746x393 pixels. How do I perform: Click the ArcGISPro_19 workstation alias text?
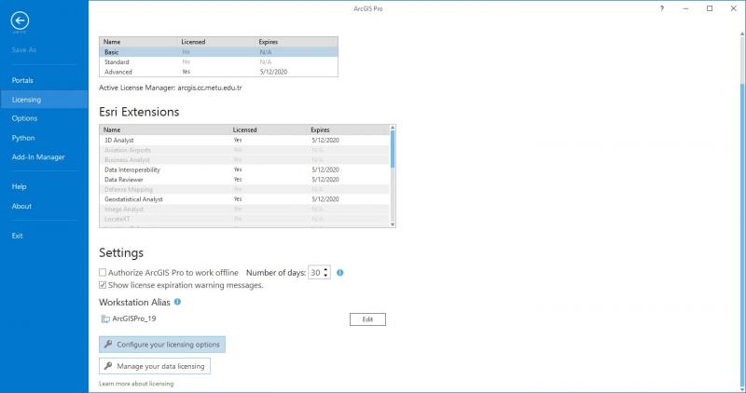[134, 318]
